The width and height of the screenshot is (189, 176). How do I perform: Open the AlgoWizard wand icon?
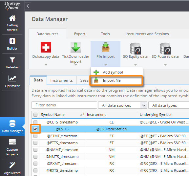(x=12, y=165)
